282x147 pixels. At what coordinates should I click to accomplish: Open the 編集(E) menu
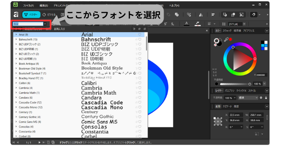(x=44, y=6)
